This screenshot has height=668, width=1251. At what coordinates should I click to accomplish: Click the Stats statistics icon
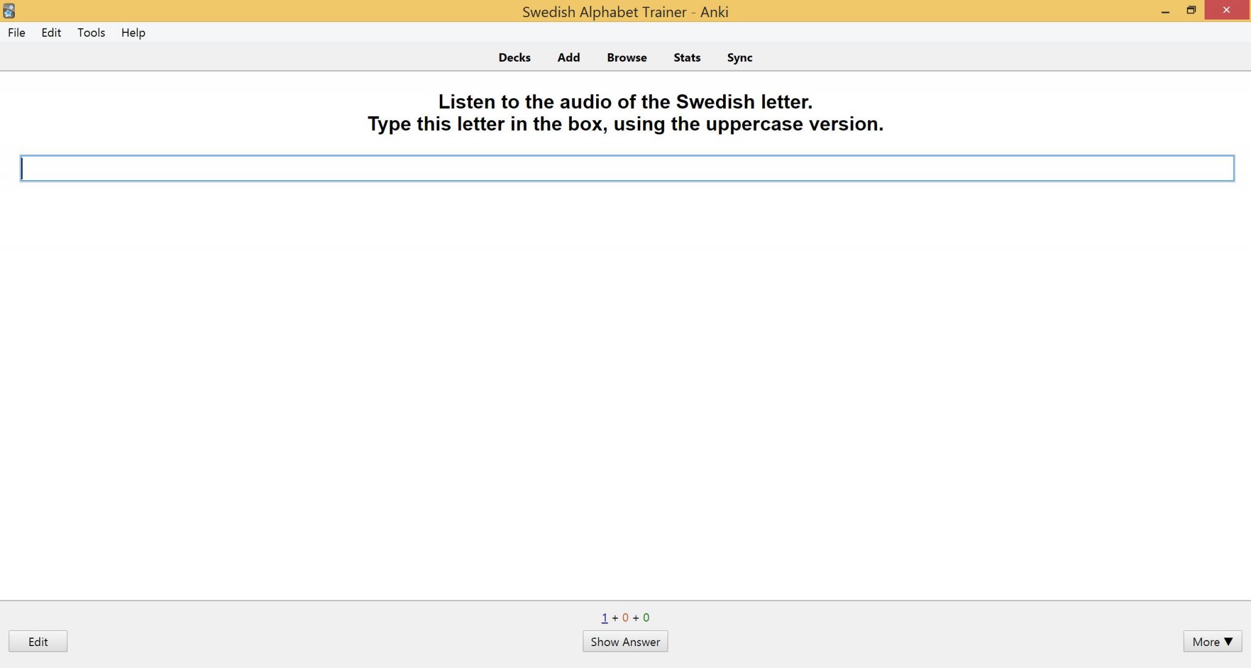(x=687, y=57)
